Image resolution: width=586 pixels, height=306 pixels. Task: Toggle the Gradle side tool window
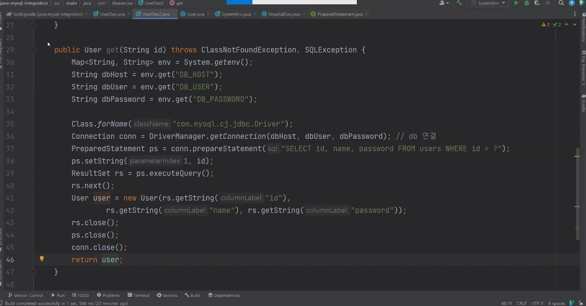(x=583, y=103)
